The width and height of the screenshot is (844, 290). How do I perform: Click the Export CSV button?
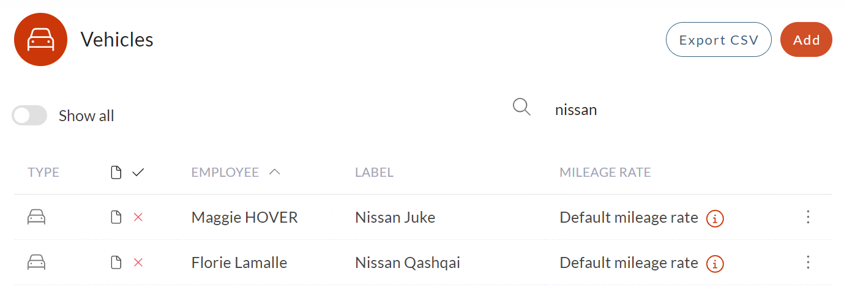(719, 40)
